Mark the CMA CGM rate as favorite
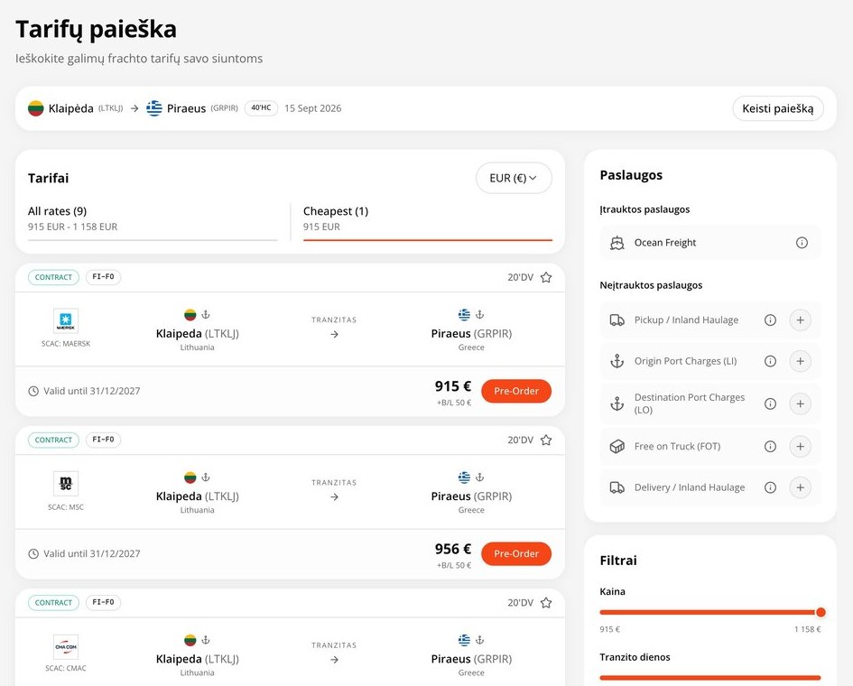The image size is (853, 686). (546, 603)
